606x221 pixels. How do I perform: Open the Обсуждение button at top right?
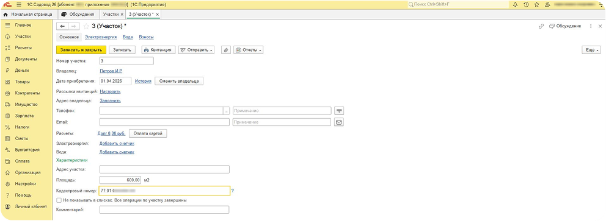click(565, 26)
